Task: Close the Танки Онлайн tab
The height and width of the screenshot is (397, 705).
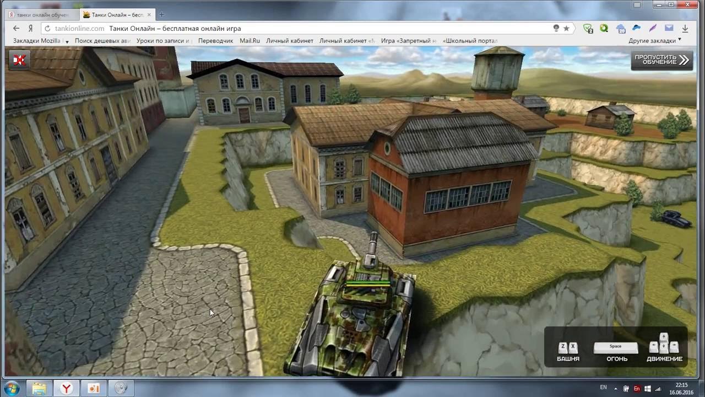Action: click(149, 14)
